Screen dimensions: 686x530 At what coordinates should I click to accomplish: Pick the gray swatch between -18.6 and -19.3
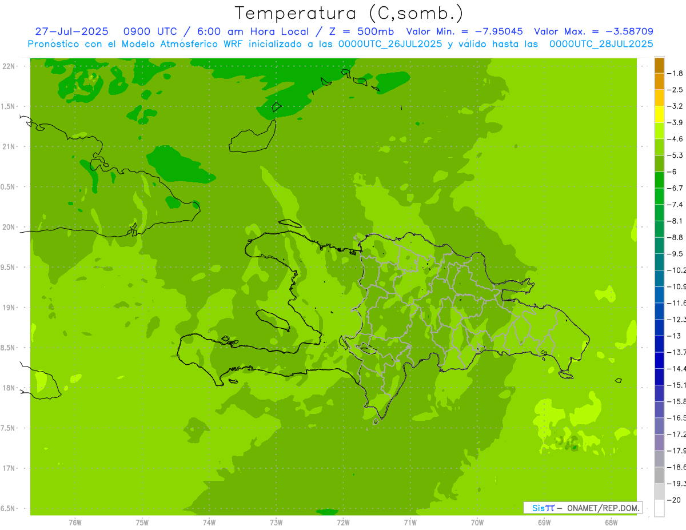(660, 475)
